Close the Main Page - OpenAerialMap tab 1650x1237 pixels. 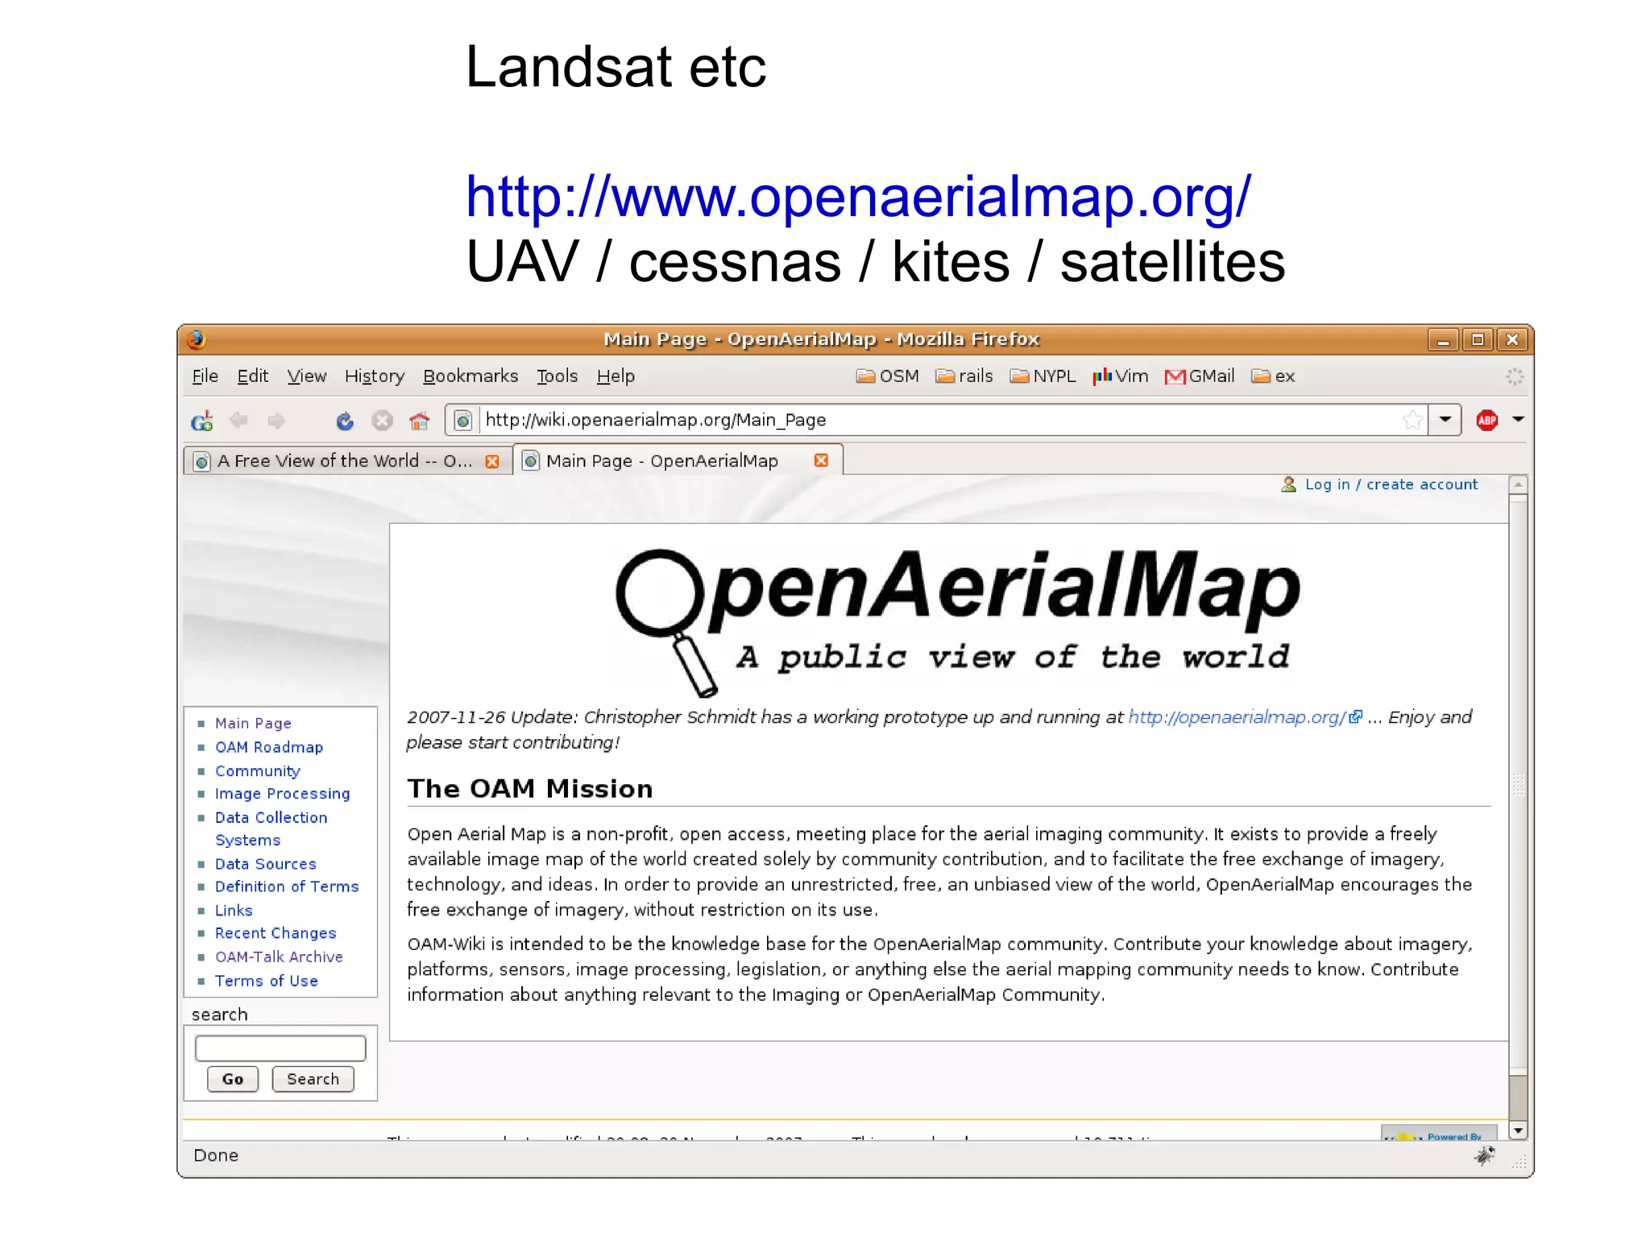pos(821,460)
